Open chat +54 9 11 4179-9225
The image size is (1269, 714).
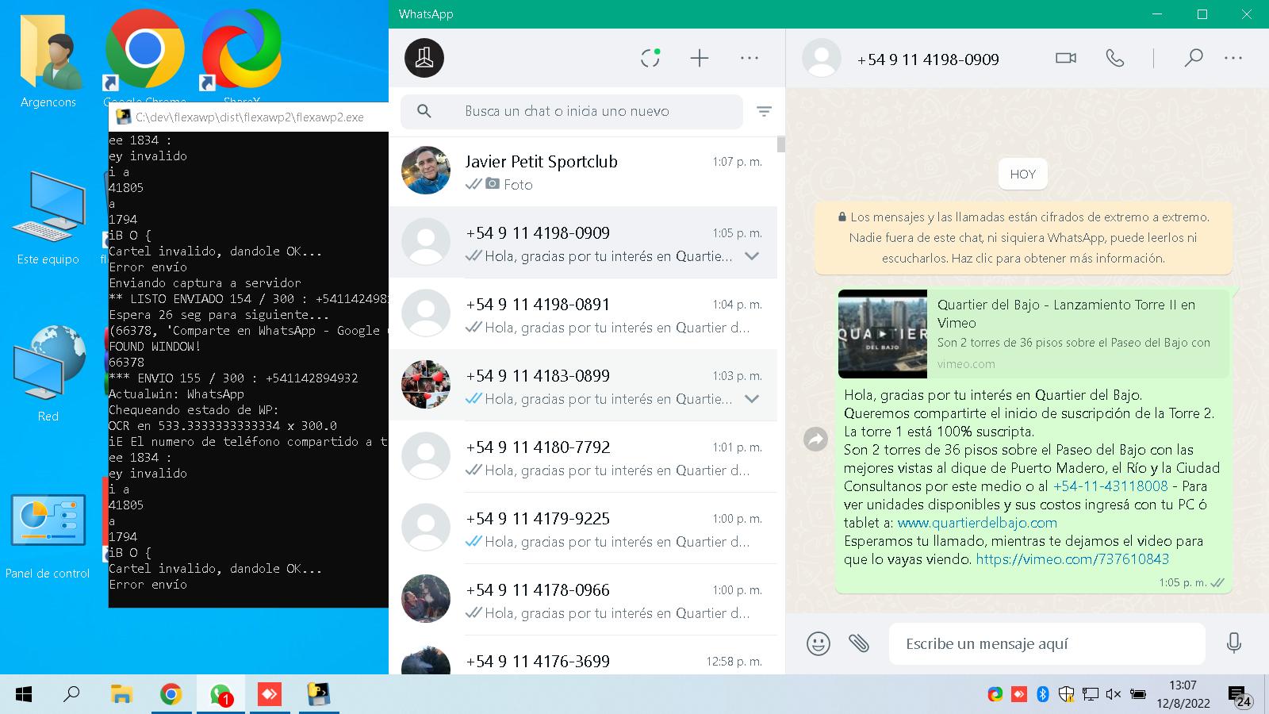pyautogui.click(x=583, y=528)
